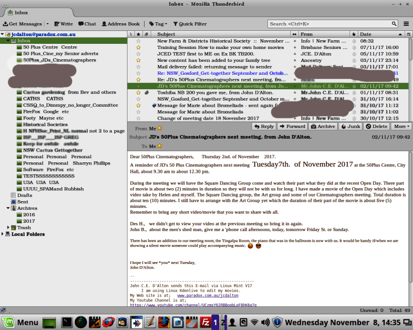
Task: Open the UUUU_SPAMand Rubbish folder
Action: click(x=50, y=189)
